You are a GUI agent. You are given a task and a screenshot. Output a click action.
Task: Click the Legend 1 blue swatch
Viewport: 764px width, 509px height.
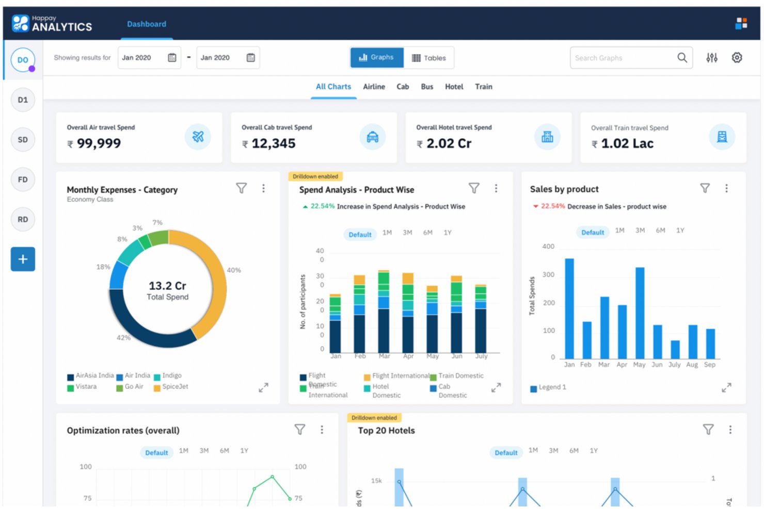point(534,388)
